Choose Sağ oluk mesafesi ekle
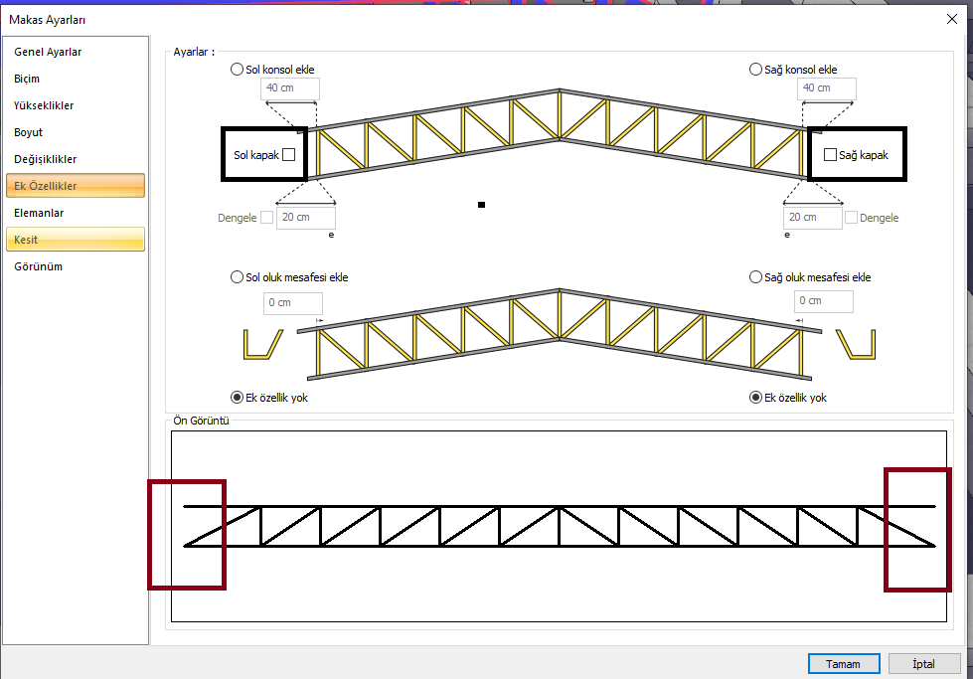This screenshot has height=679, width=973. pos(755,277)
